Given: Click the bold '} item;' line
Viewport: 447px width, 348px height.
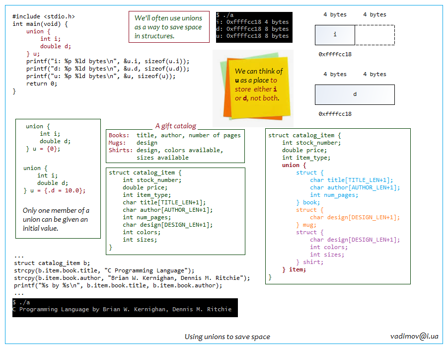Looking at the screenshot, I should point(294,270).
